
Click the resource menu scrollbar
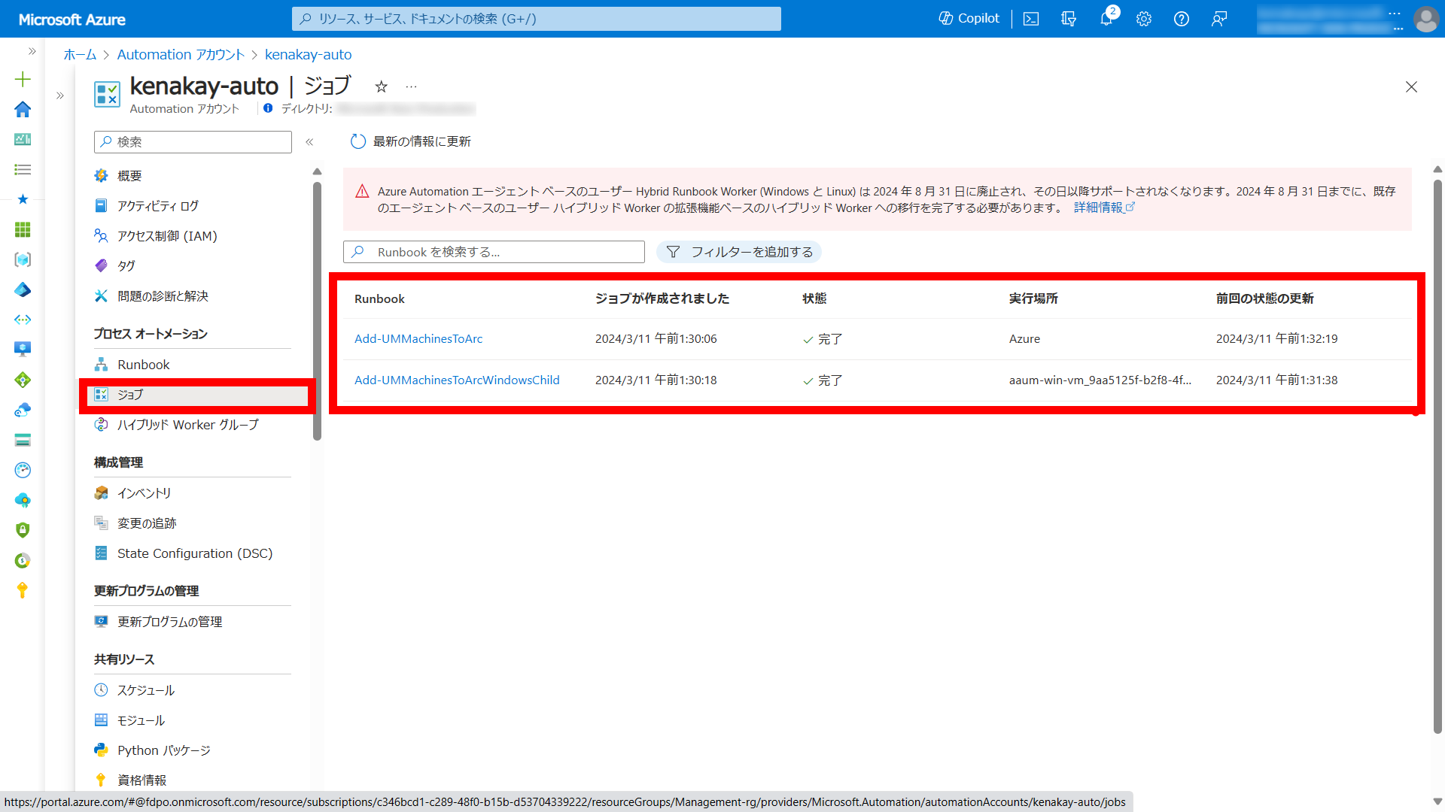click(317, 310)
